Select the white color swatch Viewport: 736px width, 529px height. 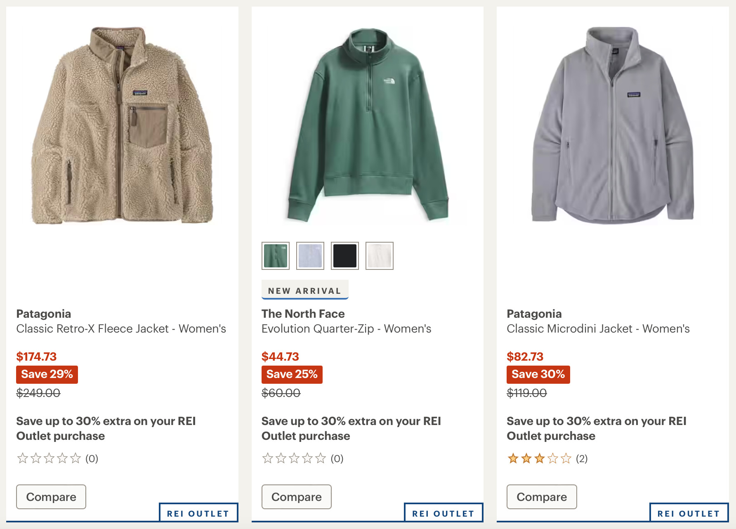click(x=380, y=256)
